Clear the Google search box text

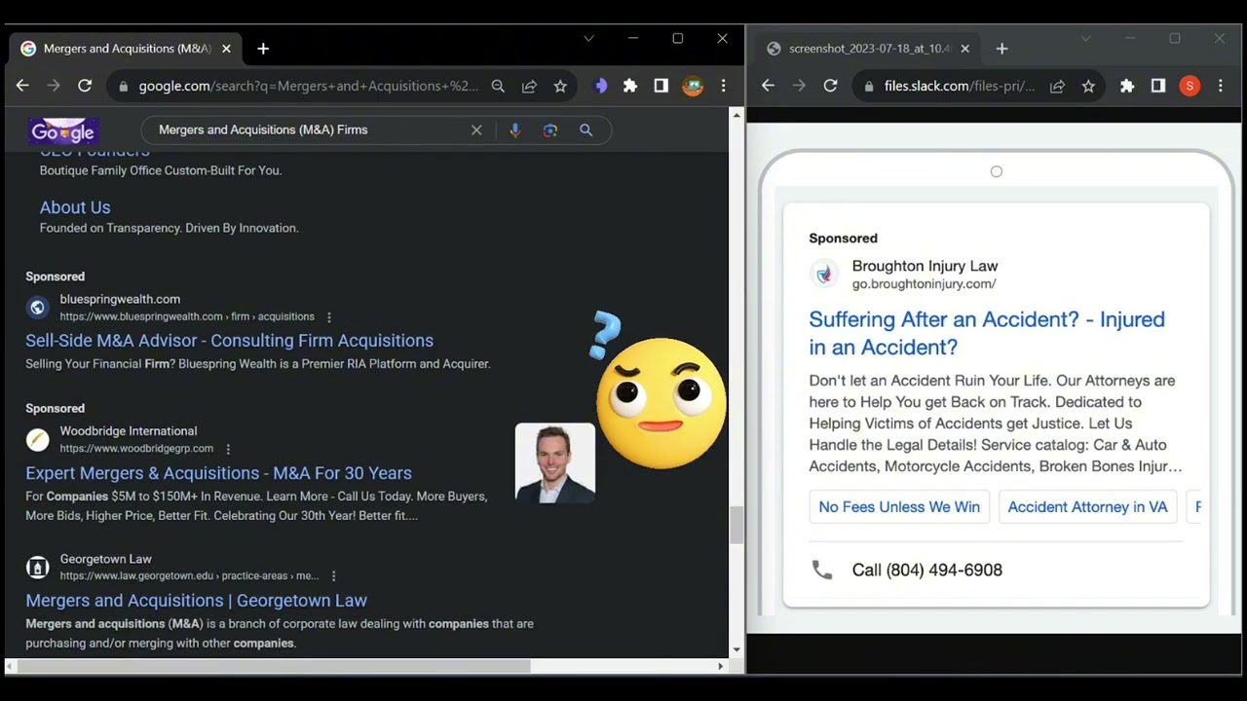(476, 129)
